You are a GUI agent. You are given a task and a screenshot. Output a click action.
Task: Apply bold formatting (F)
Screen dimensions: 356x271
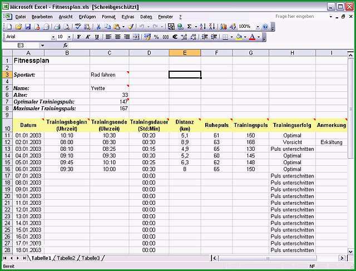coord(79,37)
